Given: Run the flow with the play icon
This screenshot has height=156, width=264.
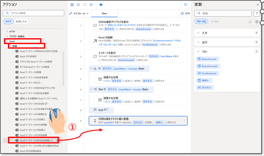Looking at the screenshot, I should (78, 5).
